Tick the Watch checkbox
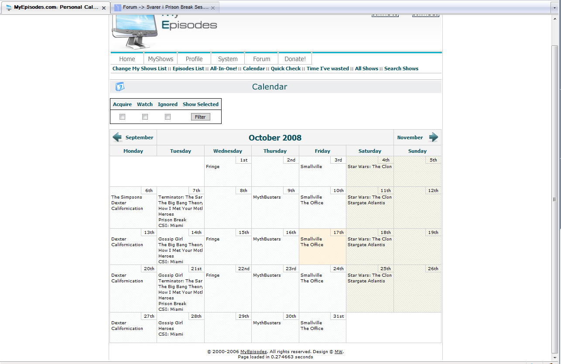Screen dimensions: 561x364 pyautogui.click(x=145, y=117)
